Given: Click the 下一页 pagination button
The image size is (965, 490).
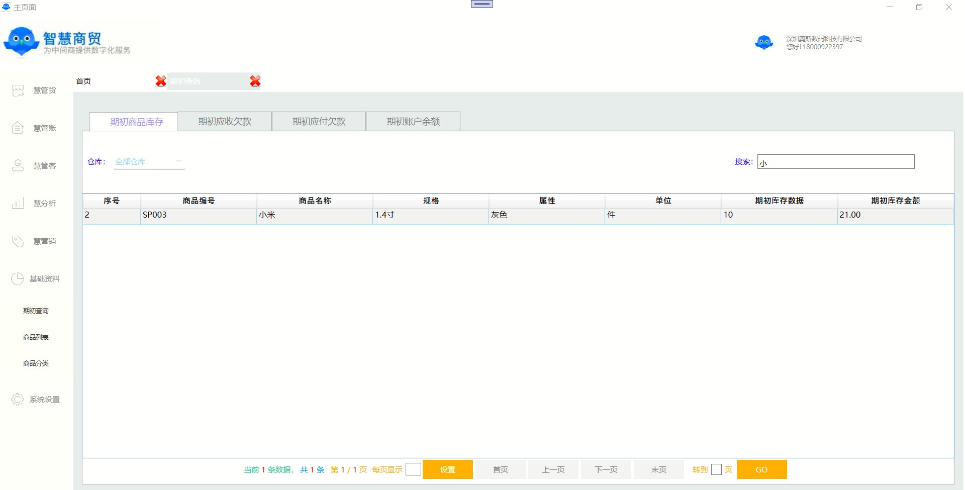Looking at the screenshot, I should [x=606, y=469].
